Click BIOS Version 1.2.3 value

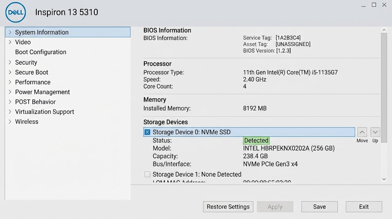point(284,51)
